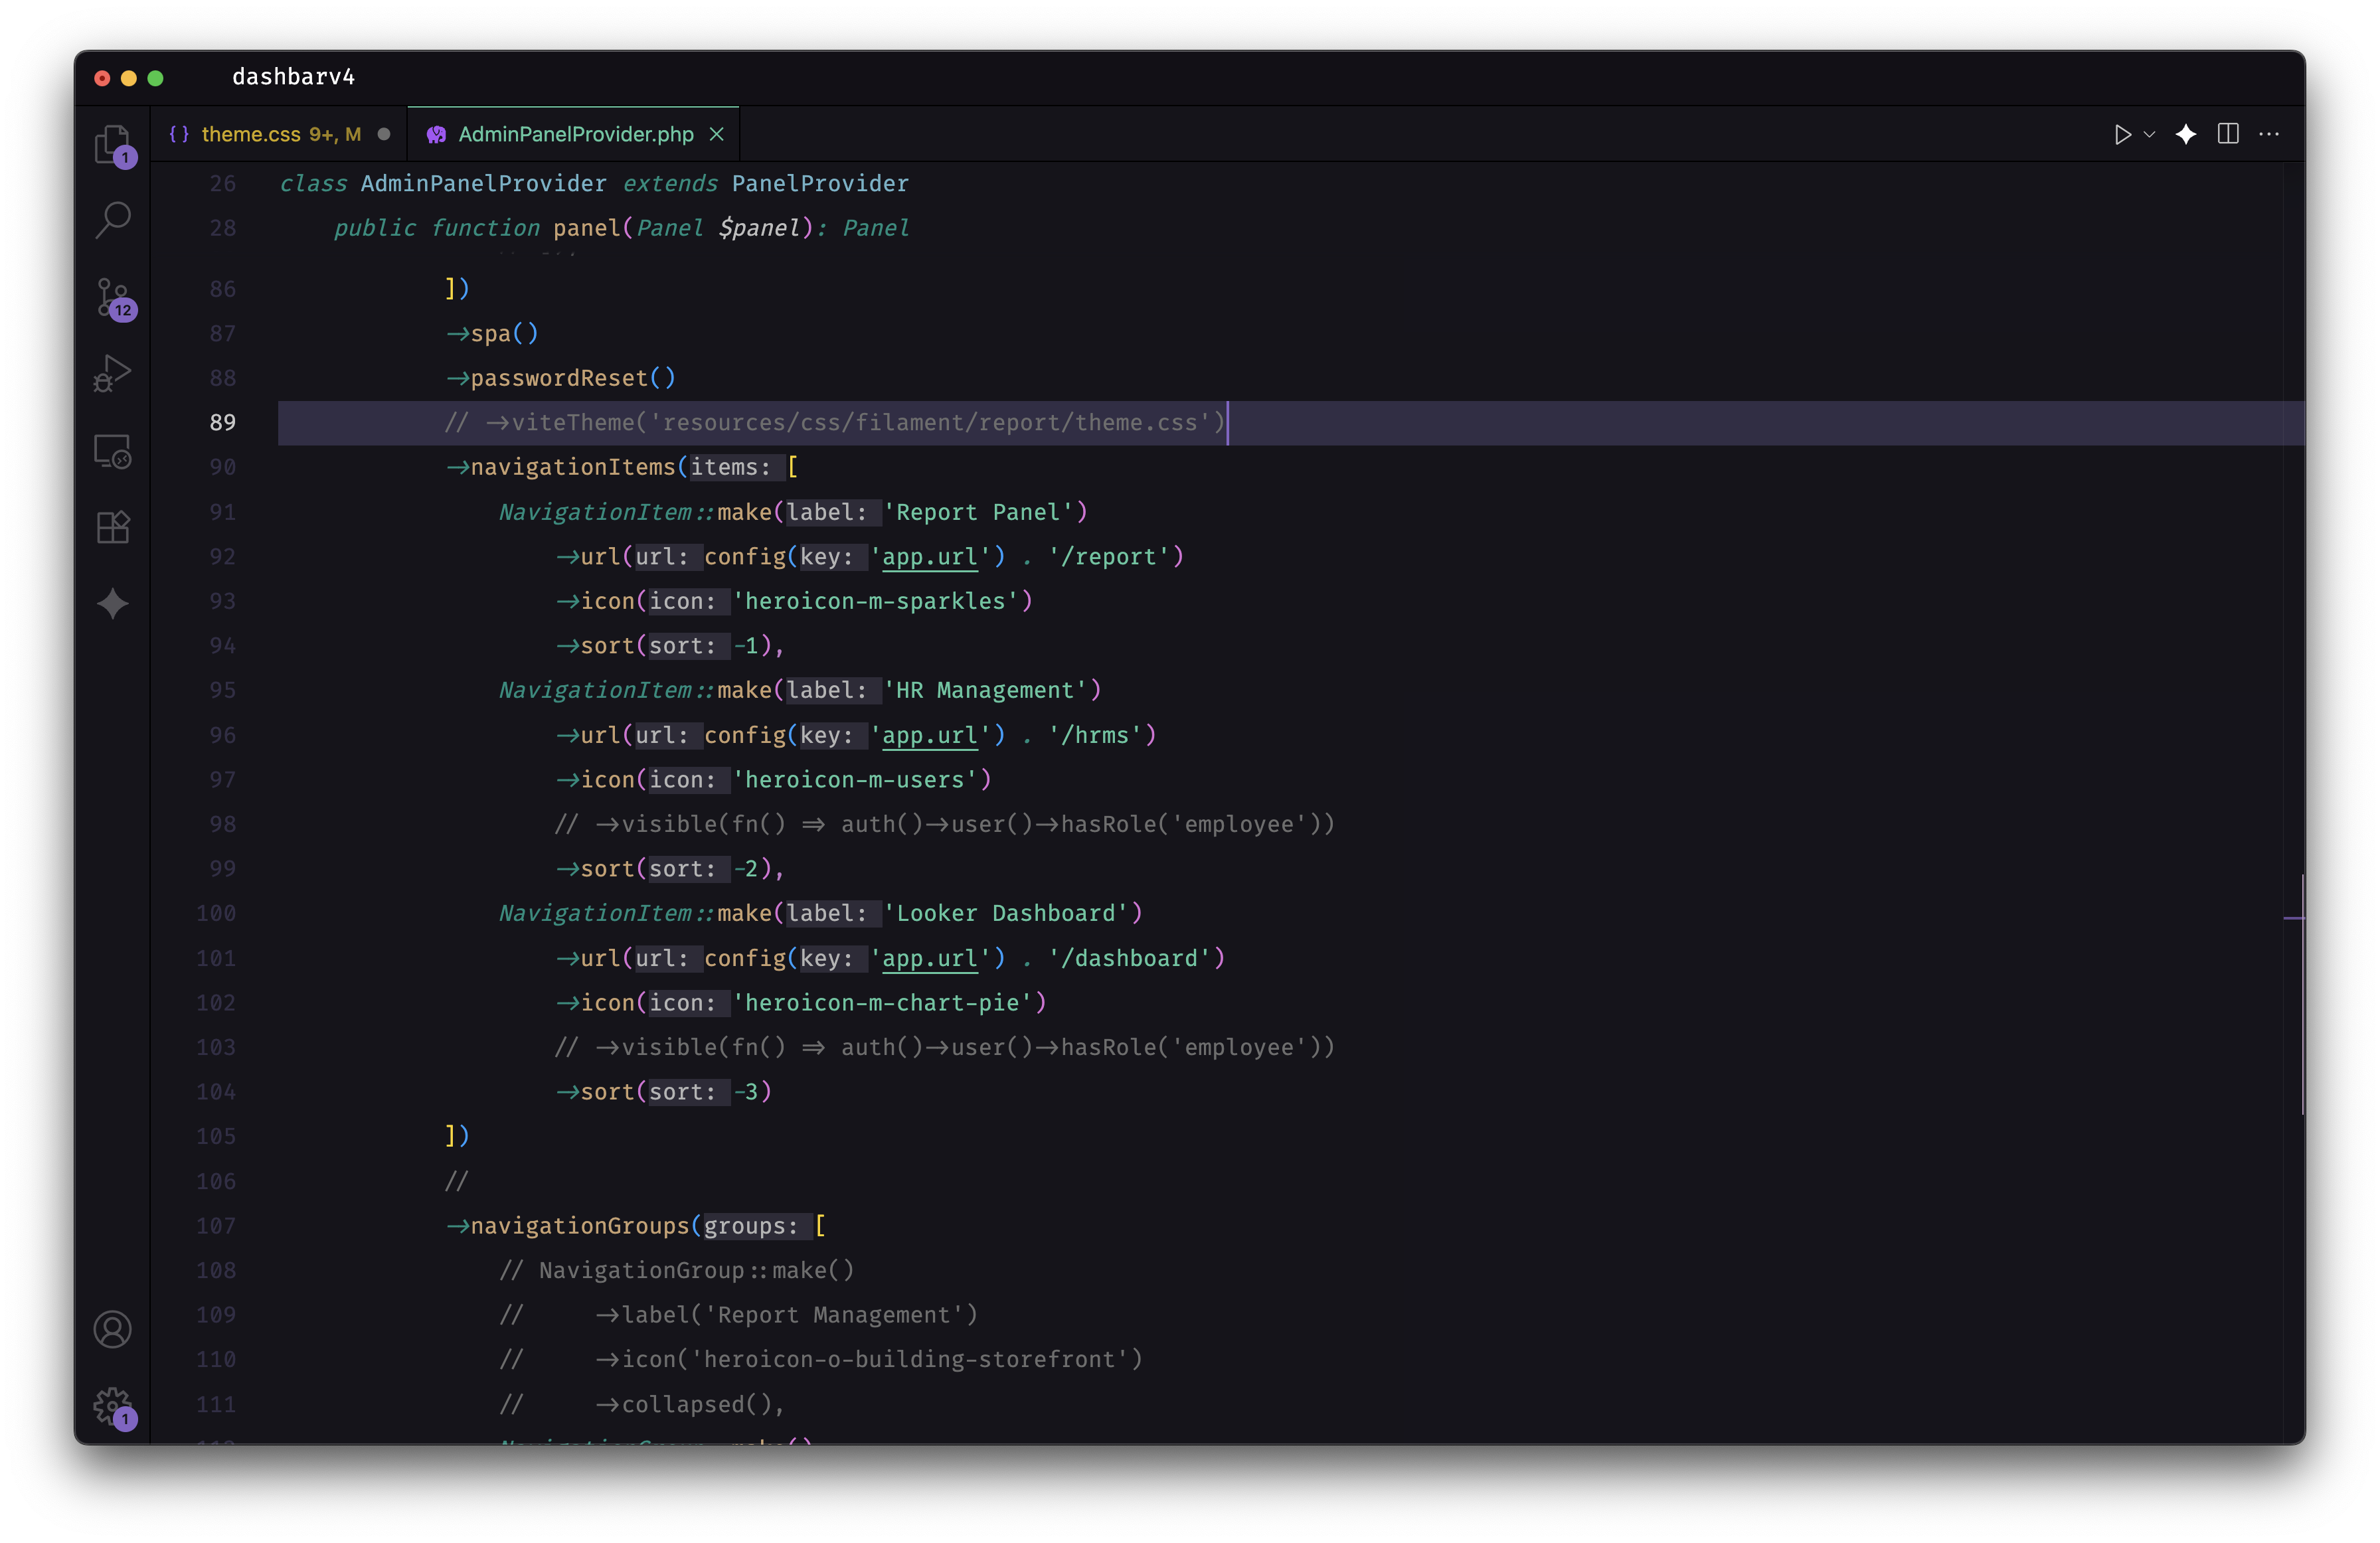Split the editor to the right

tap(2228, 134)
